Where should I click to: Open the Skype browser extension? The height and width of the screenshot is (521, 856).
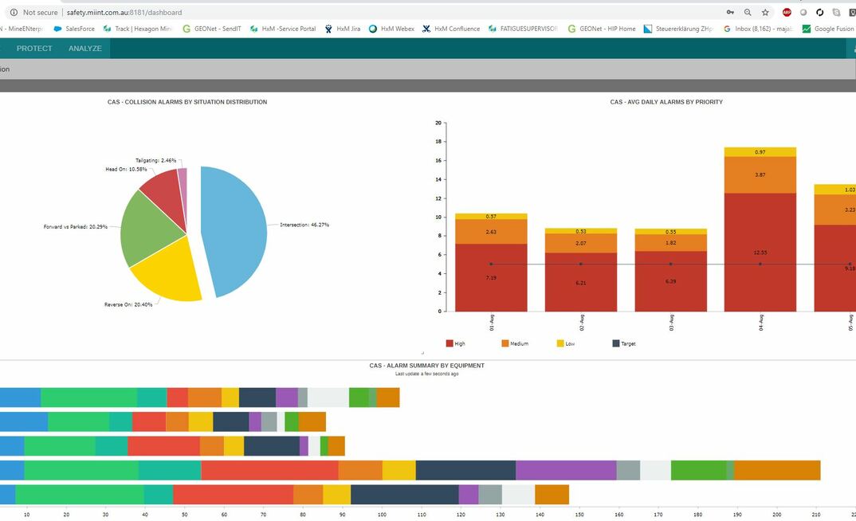(835, 13)
